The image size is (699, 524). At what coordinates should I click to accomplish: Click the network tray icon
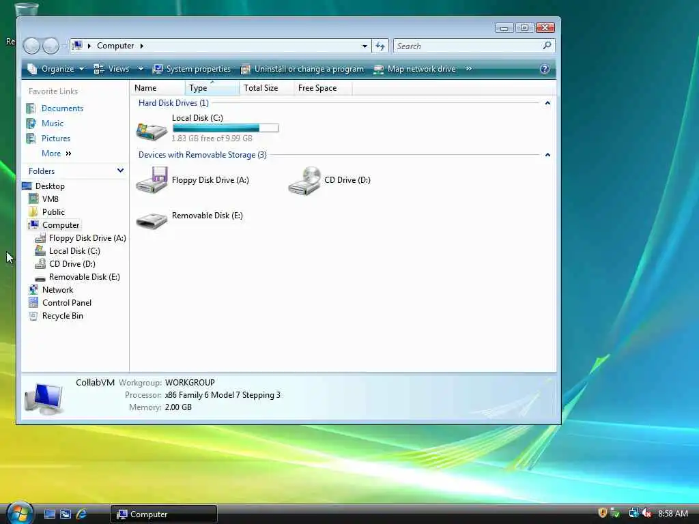point(633,513)
